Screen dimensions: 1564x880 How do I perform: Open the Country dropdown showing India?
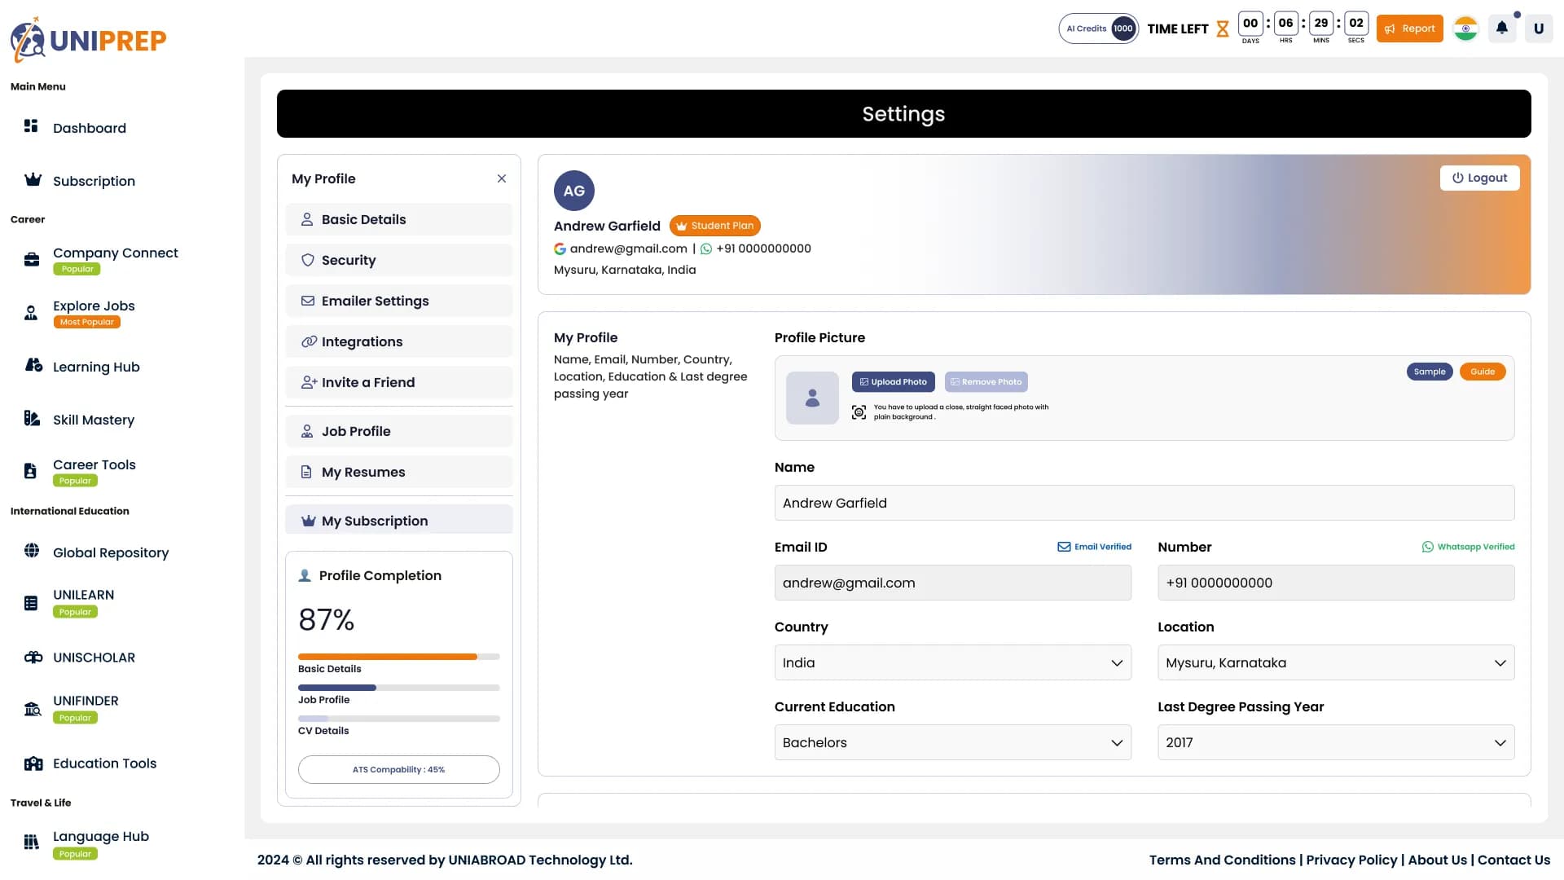[x=953, y=662]
